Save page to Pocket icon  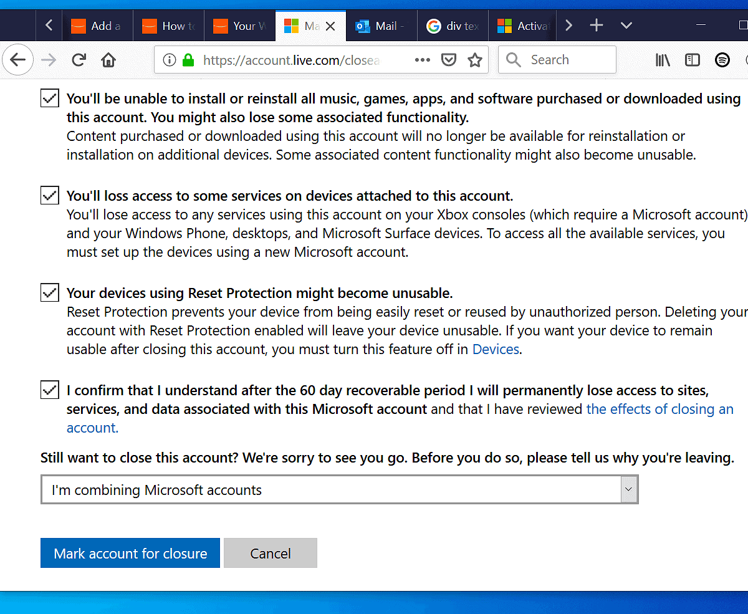[449, 60]
